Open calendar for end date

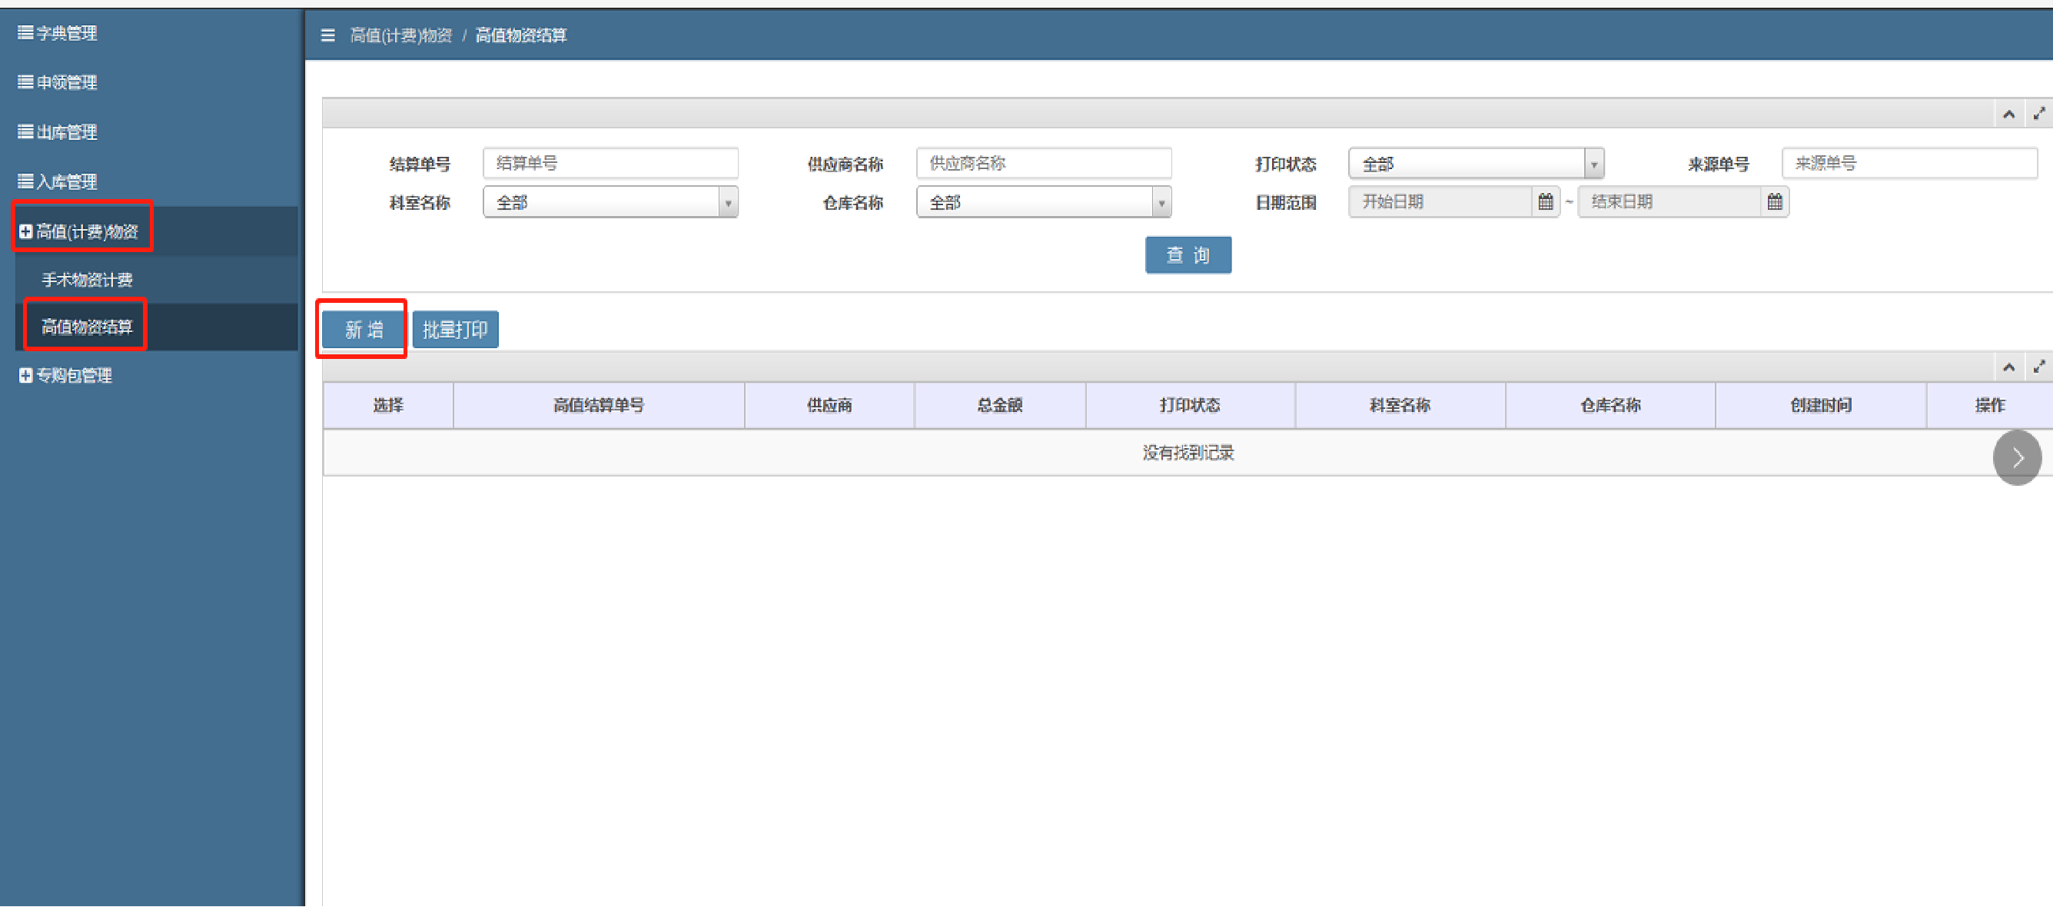coord(1775,201)
